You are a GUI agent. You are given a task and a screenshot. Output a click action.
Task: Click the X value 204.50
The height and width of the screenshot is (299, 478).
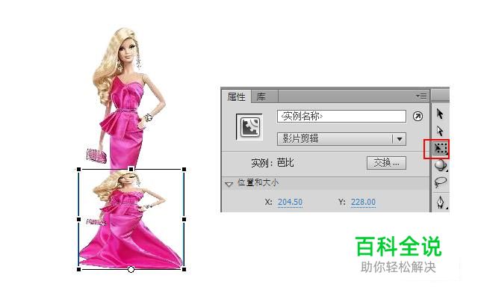click(x=290, y=202)
